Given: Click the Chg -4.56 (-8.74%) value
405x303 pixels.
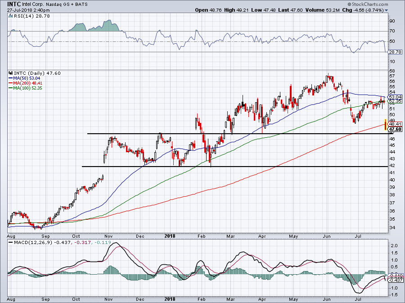Looking at the screenshot, I should coord(363,10).
